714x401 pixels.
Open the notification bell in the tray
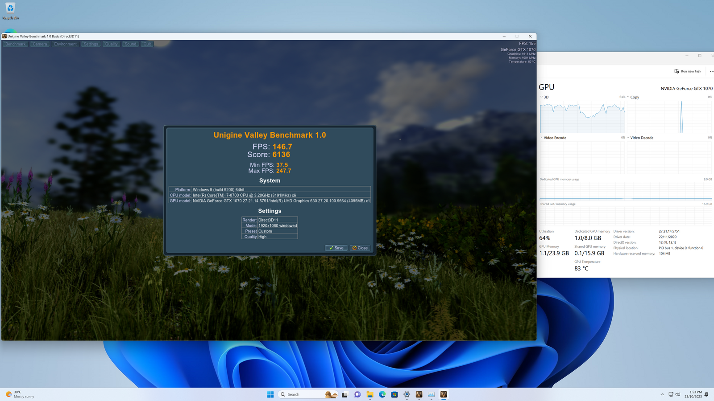[x=706, y=394]
